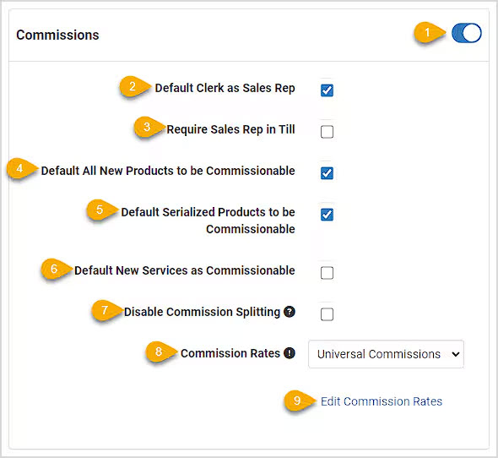Uncheck Default Serialized Products to be Commissionable
The height and width of the screenshot is (458, 498).
pyautogui.click(x=327, y=215)
